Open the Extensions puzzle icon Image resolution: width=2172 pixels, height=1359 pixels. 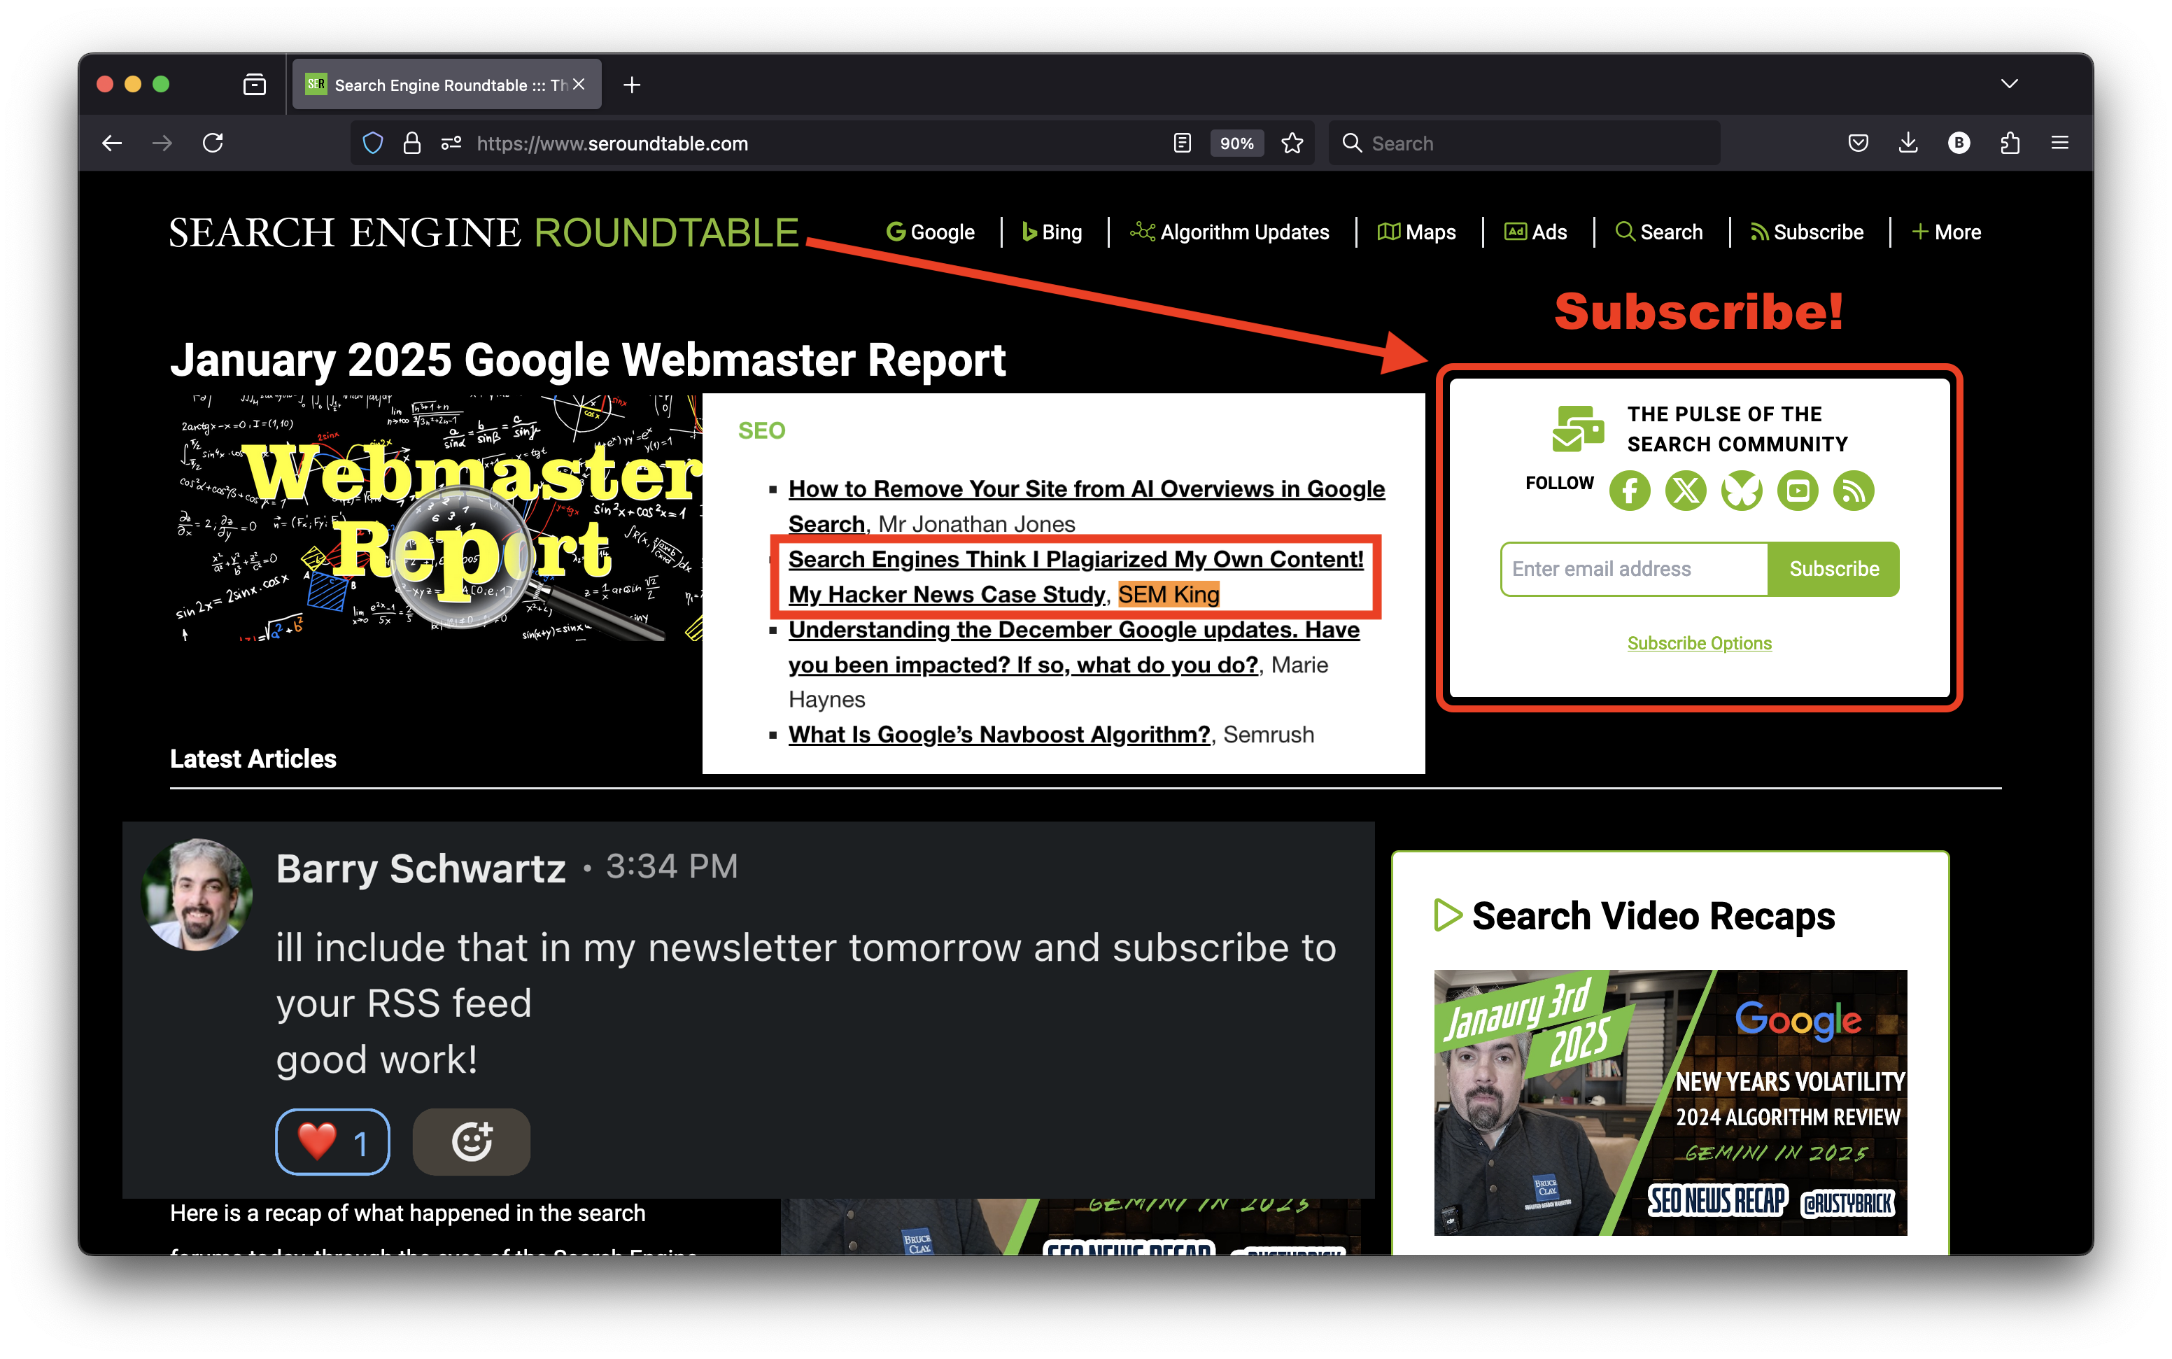(2010, 143)
